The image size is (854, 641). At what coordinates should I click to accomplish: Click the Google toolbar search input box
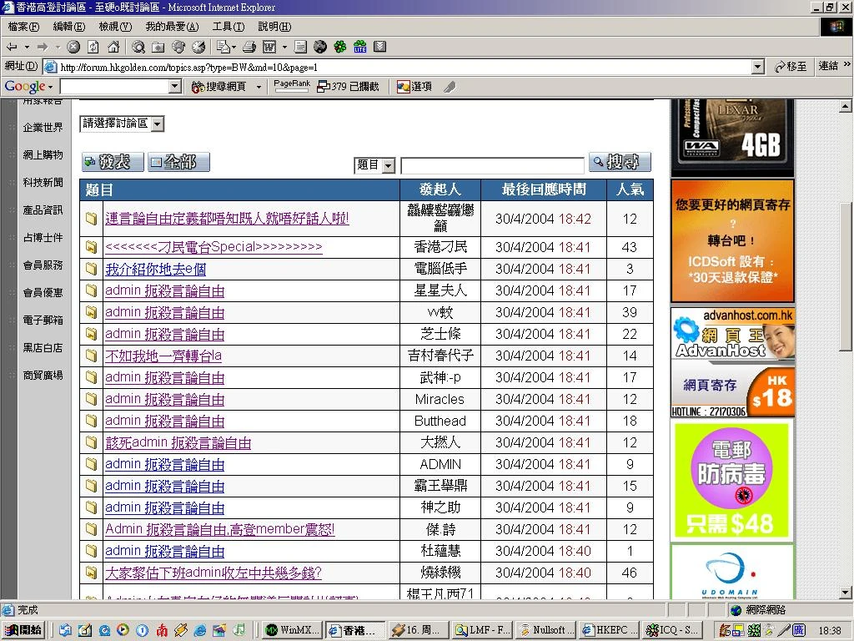coord(114,87)
